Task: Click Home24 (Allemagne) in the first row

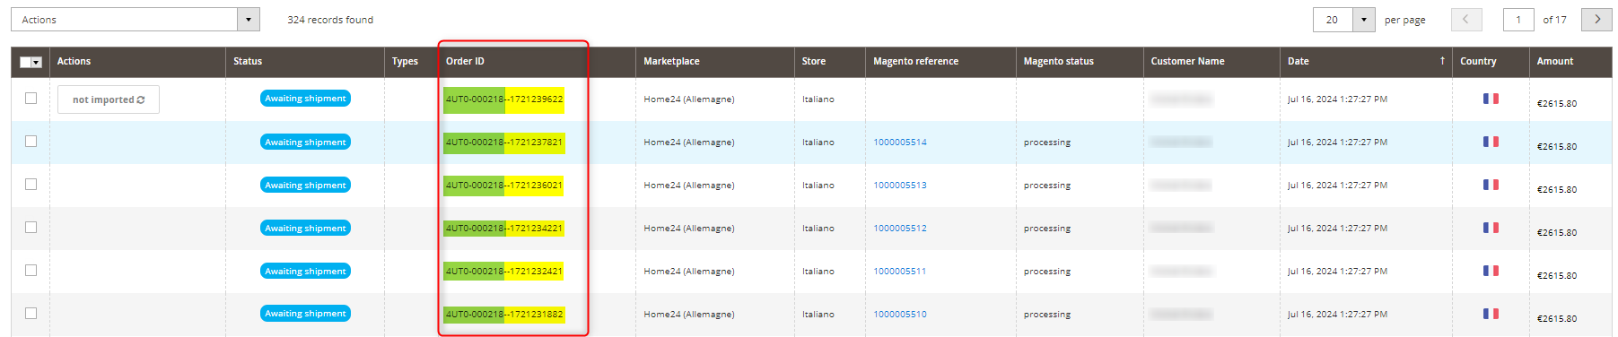Action: pyautogui.click(x=689, y=99)
